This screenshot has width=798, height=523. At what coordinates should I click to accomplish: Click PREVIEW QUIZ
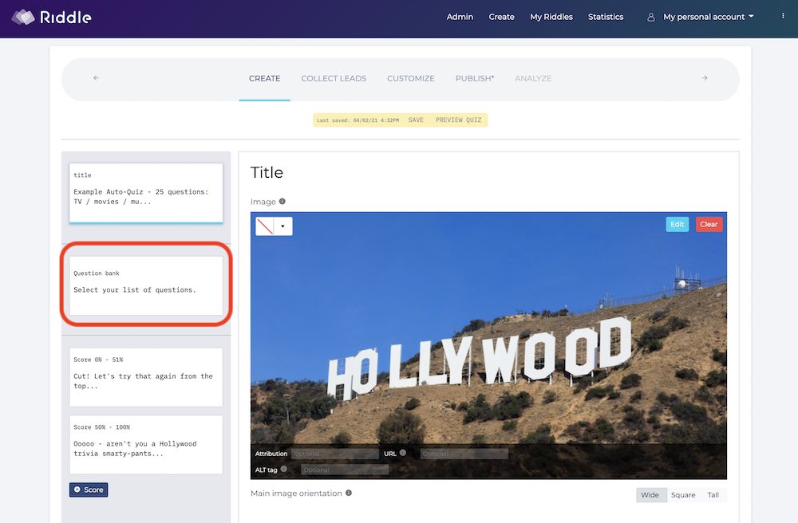click(x=458, y=120)
